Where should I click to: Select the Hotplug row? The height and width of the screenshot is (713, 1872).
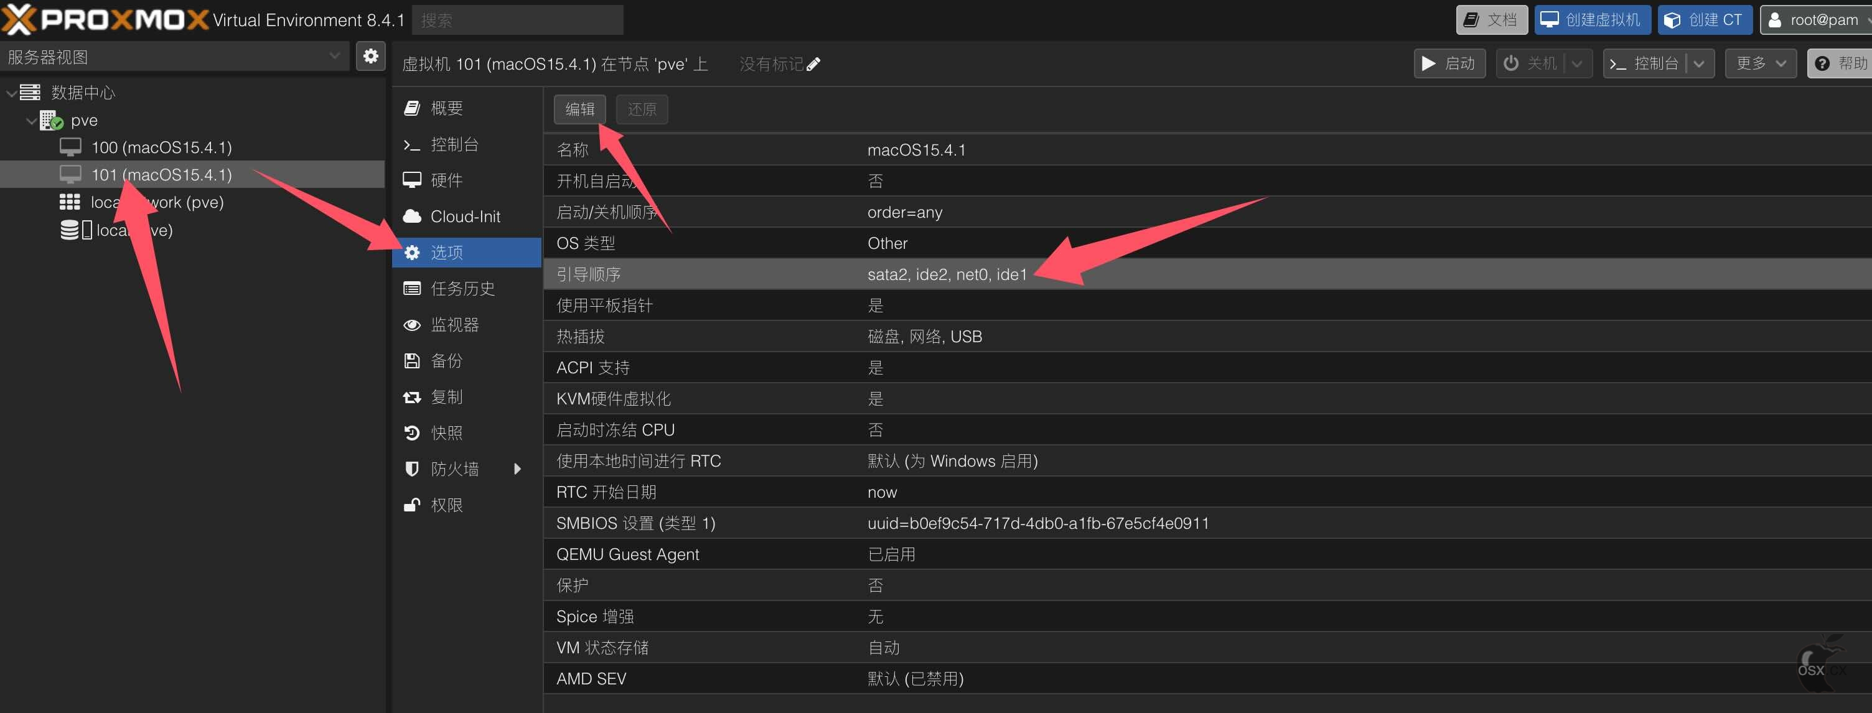pos(1207,337)
